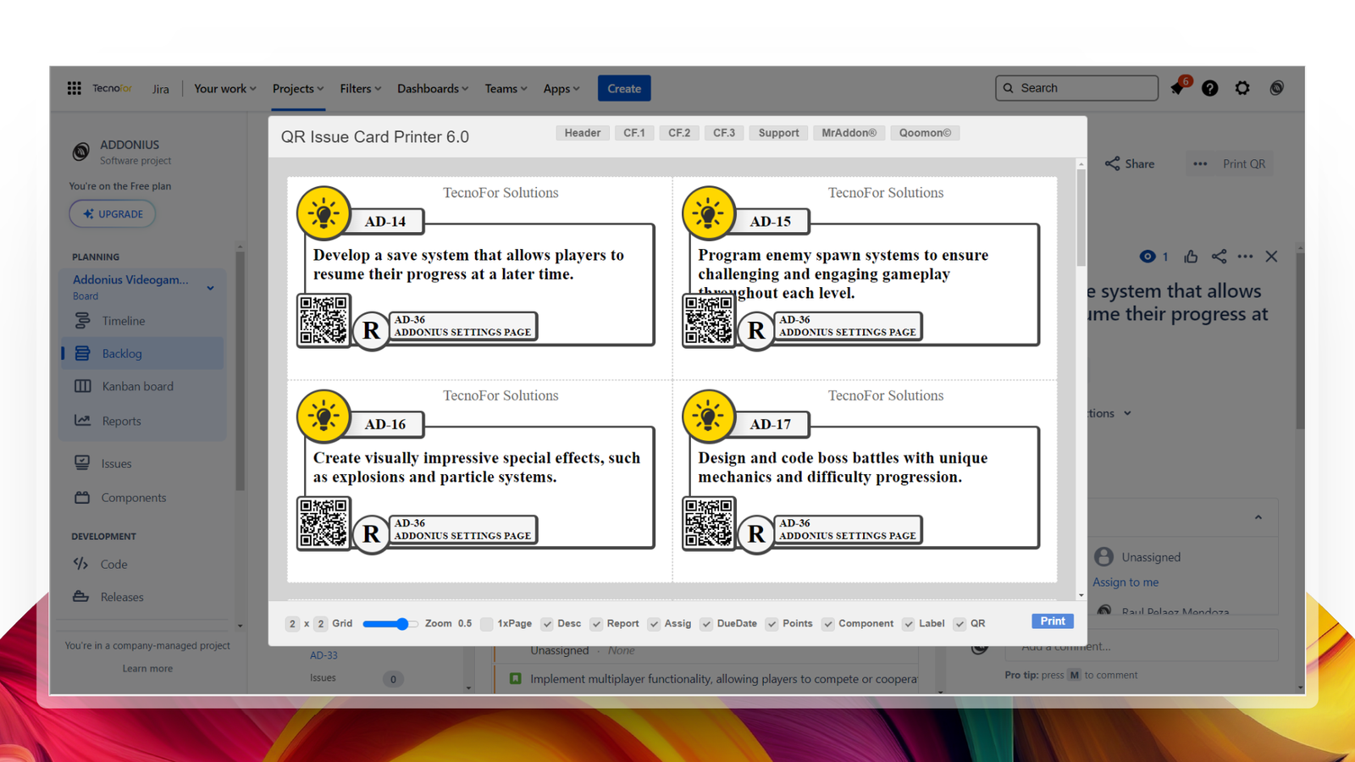Click the Reports chart icon in sidebar
This screenshot has width=1355, height=762.
(82, 420)
